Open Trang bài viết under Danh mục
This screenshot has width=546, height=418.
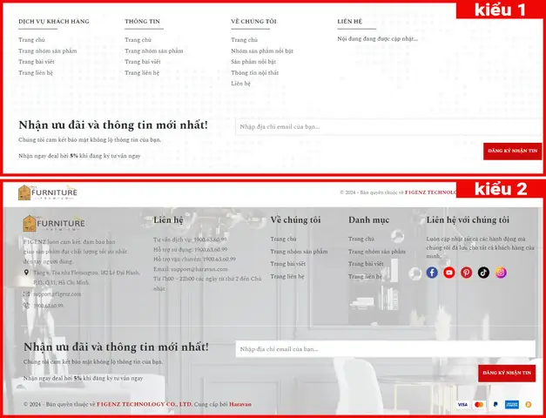[x=366, y=264]
